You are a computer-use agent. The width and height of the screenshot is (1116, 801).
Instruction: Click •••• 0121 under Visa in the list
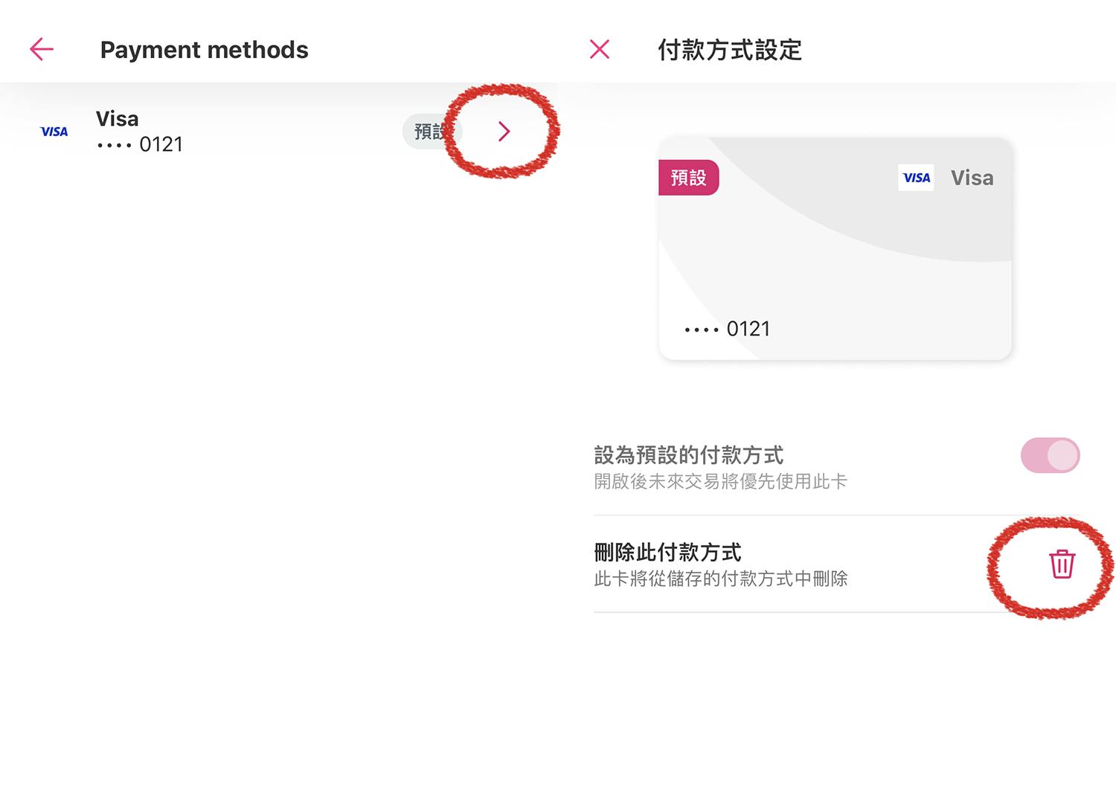click(x=140, y=144)
